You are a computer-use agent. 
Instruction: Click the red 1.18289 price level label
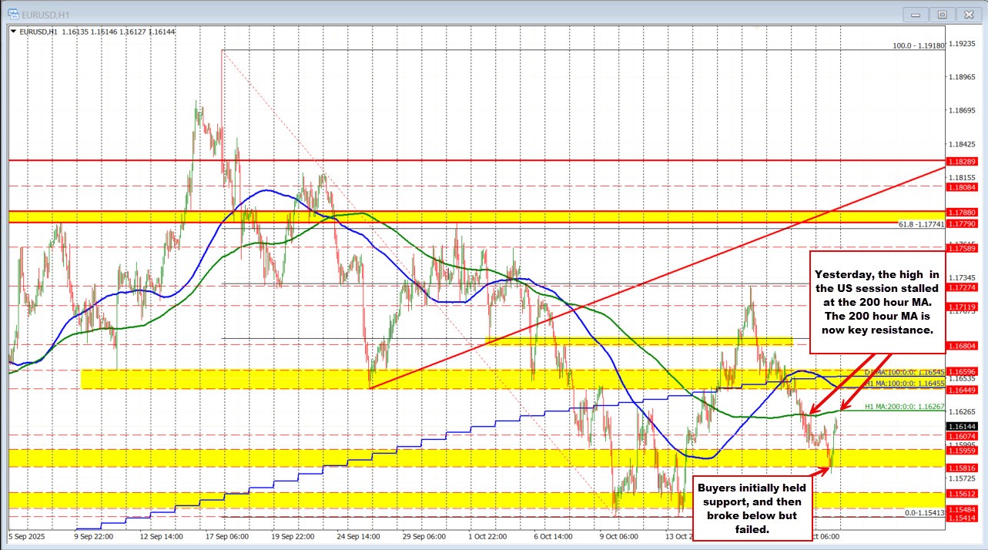[962, 162]
